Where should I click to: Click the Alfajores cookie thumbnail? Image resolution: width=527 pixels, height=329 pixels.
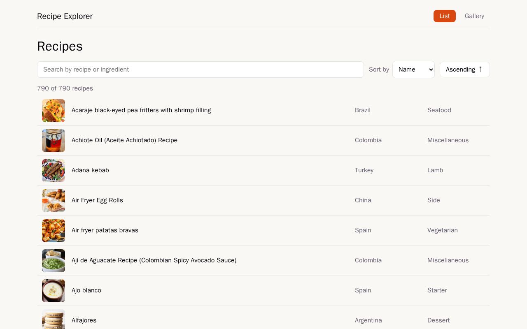tap(54, 320)
